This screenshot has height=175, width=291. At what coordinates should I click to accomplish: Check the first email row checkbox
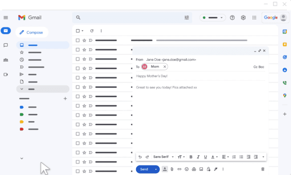[78, 40]
